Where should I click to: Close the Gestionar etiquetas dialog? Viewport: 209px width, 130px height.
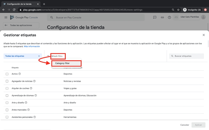point(204,35)
